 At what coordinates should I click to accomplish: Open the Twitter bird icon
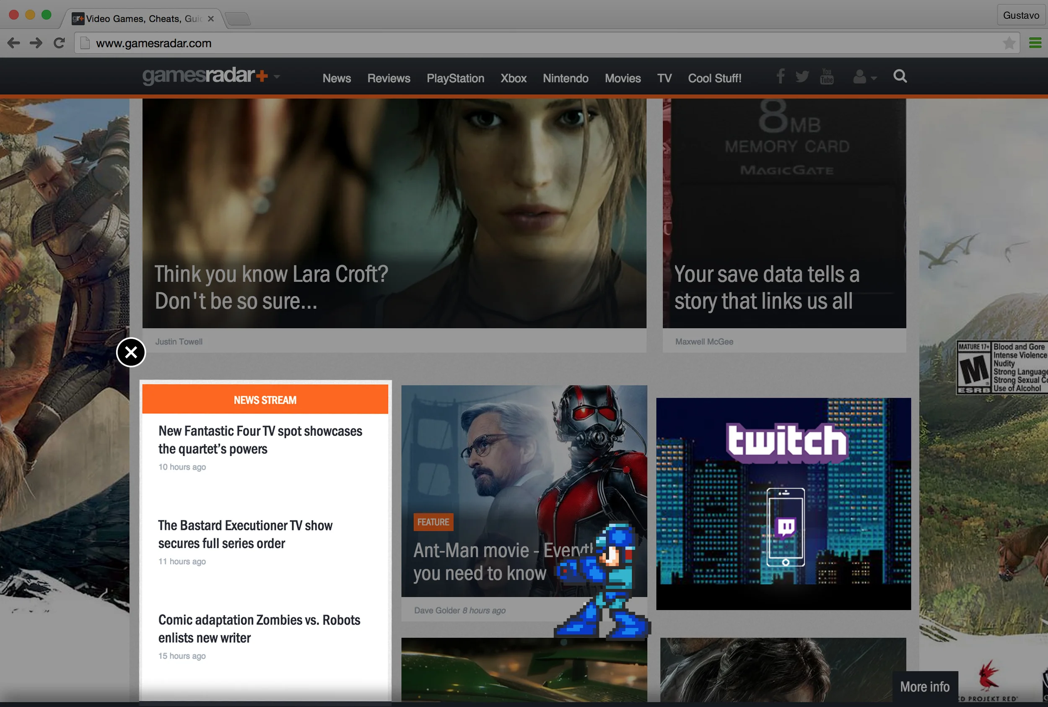pyautogui.click(x=802, y=77)
